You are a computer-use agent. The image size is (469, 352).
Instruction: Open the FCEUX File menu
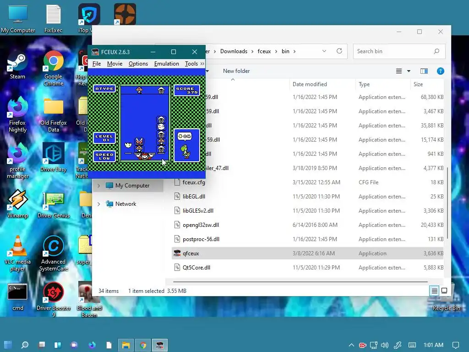tap(97, 63)
